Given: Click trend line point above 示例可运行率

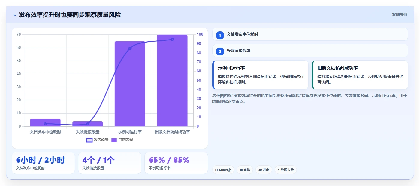Looking at the screenshot, I should coord(130,49).
